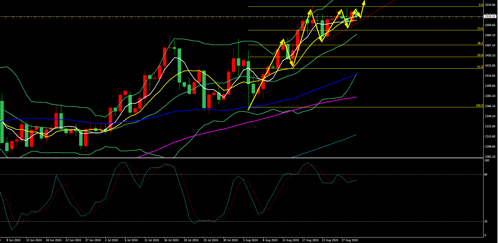Click the Fibonacci 23.6 level label
498x243 pixels.
coord(480,29)
